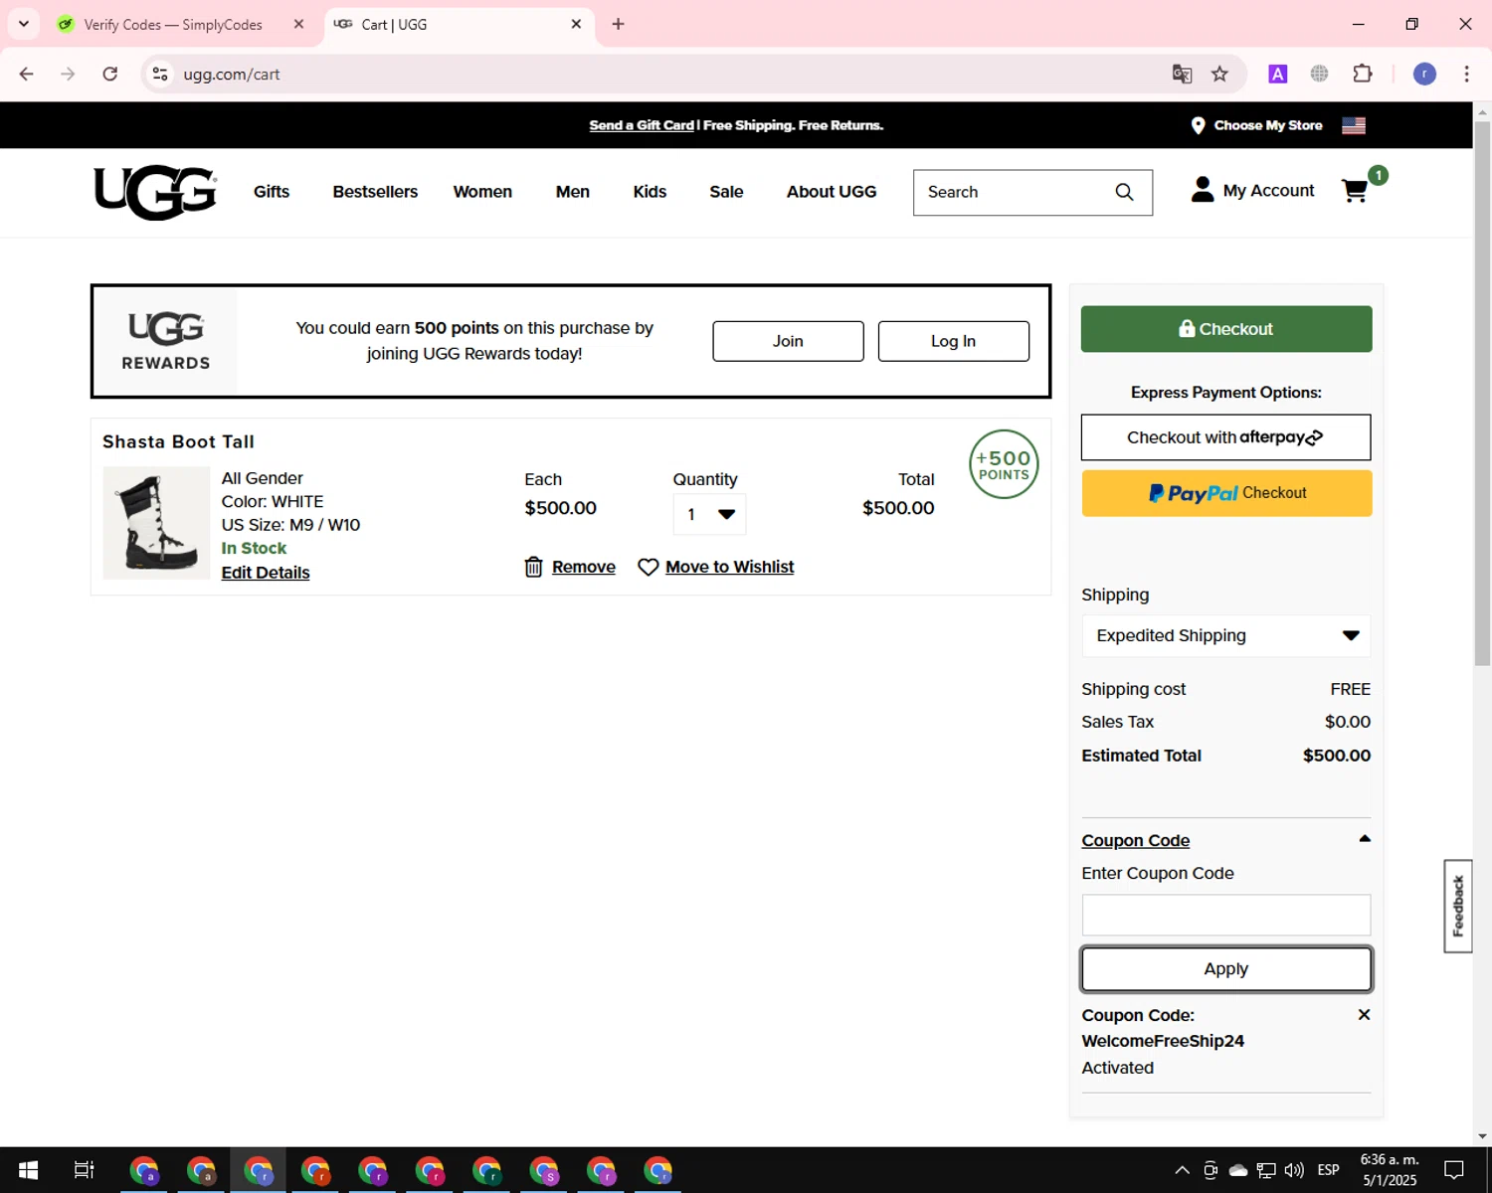Click the Log In button
The image size is (1492, 1193).
coord(953,341)
